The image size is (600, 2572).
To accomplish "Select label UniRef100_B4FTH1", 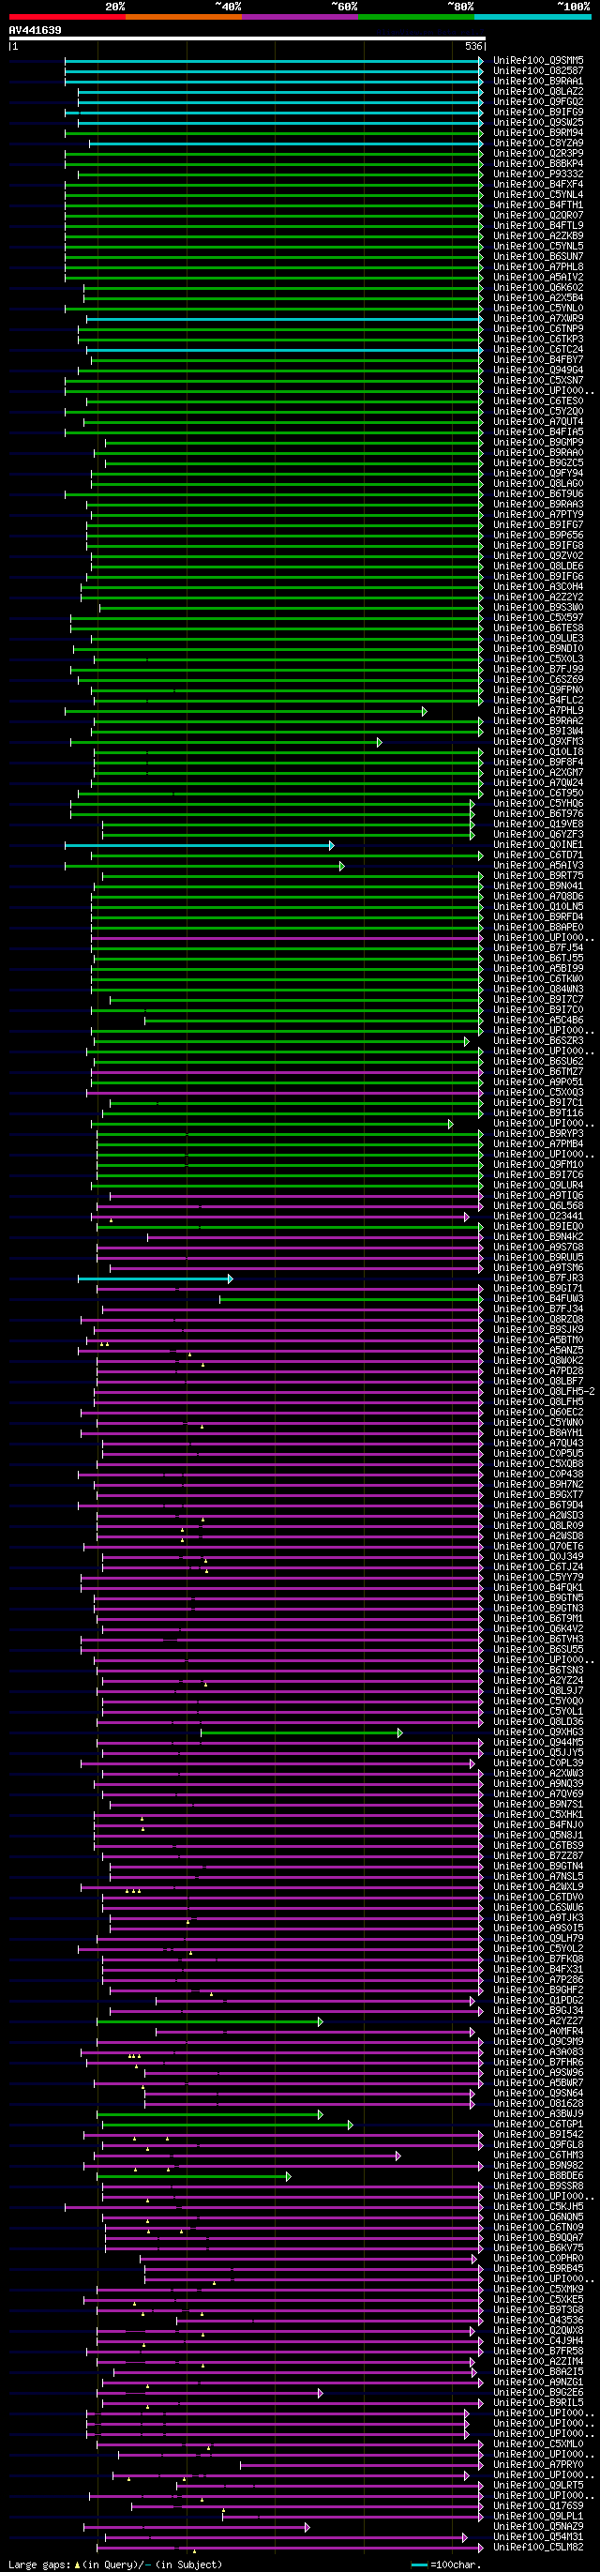I will tap(538, 205).
